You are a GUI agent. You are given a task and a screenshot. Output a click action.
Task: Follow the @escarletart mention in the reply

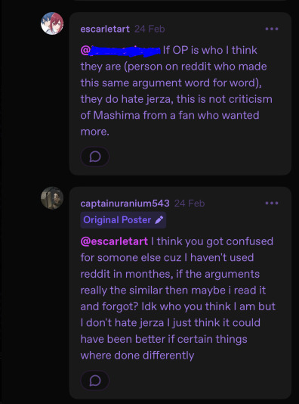[x=114, y=241]
